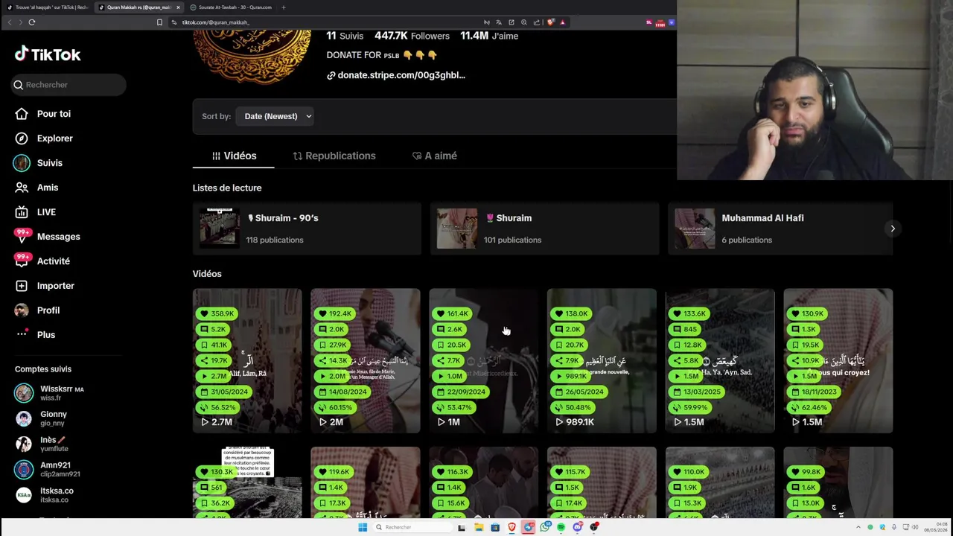Show next playlists with right arrow

(892, 229)
